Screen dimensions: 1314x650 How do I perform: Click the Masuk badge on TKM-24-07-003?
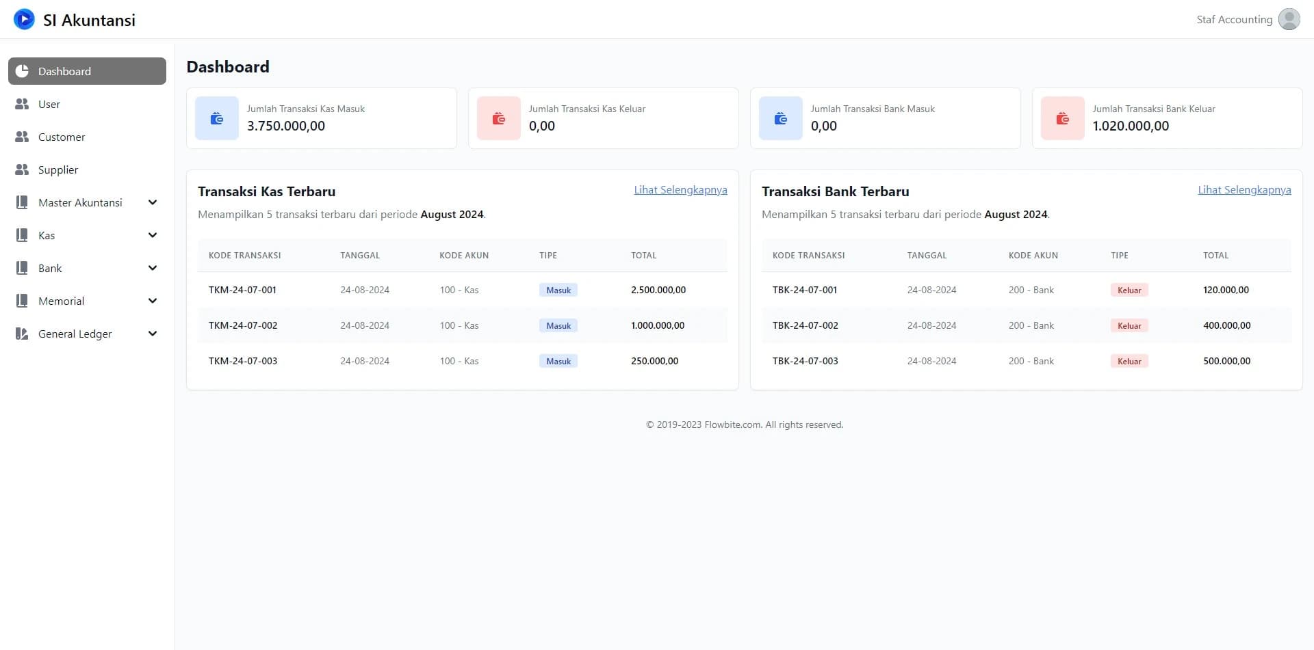[558, 361]
